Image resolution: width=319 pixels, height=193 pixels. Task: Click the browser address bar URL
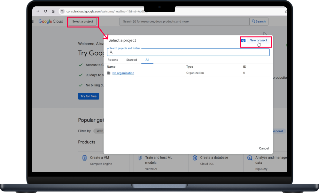point(107,12)
